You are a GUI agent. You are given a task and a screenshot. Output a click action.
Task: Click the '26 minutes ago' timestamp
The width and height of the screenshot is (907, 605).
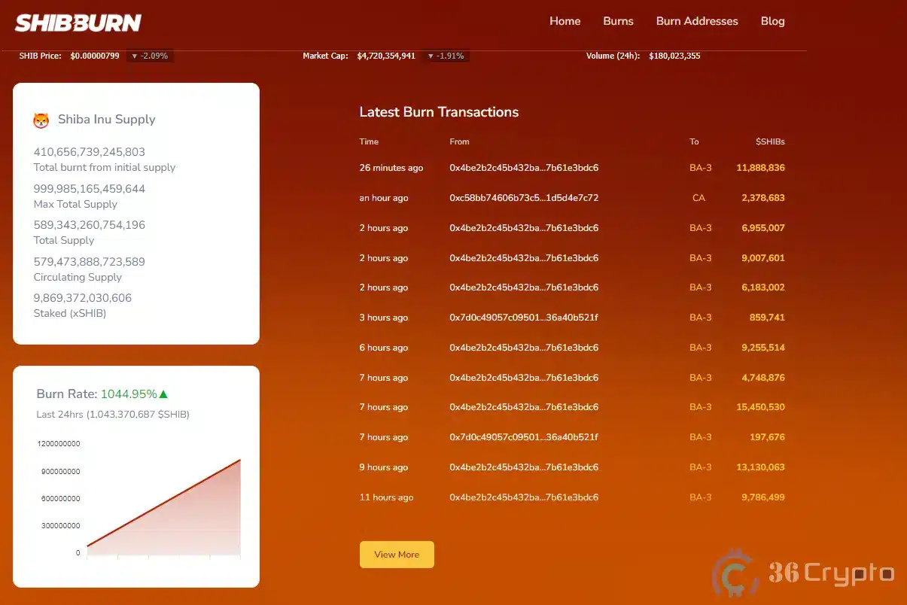[391, 168]
